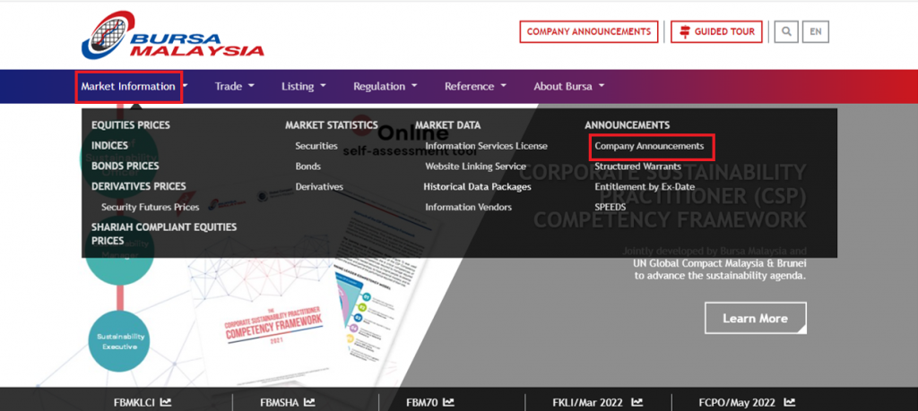This screenshot has height=411, width=918.
Task: Select Structured Warrants menu entry
Action: pos(637,167)
